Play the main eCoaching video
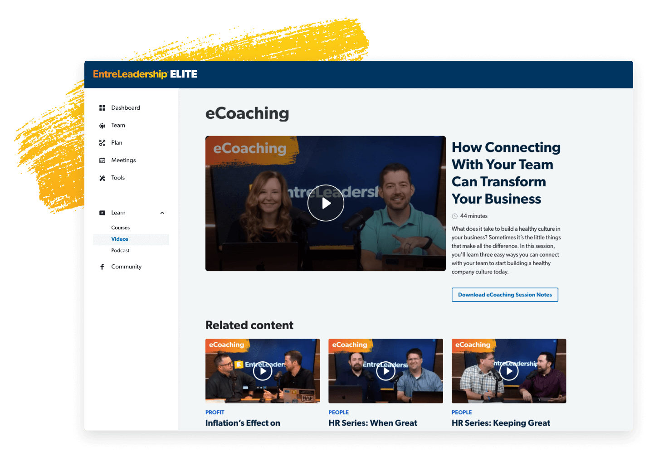The image size is (649, 452). (326, 203)
